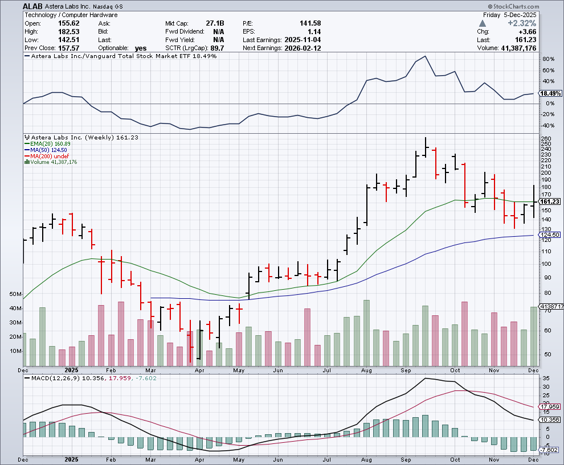Image resolution: width=564 pixels, height=465 pixels.
Task: Click the 17.959 MACD signal value tag
Action: tap(550, 407)
